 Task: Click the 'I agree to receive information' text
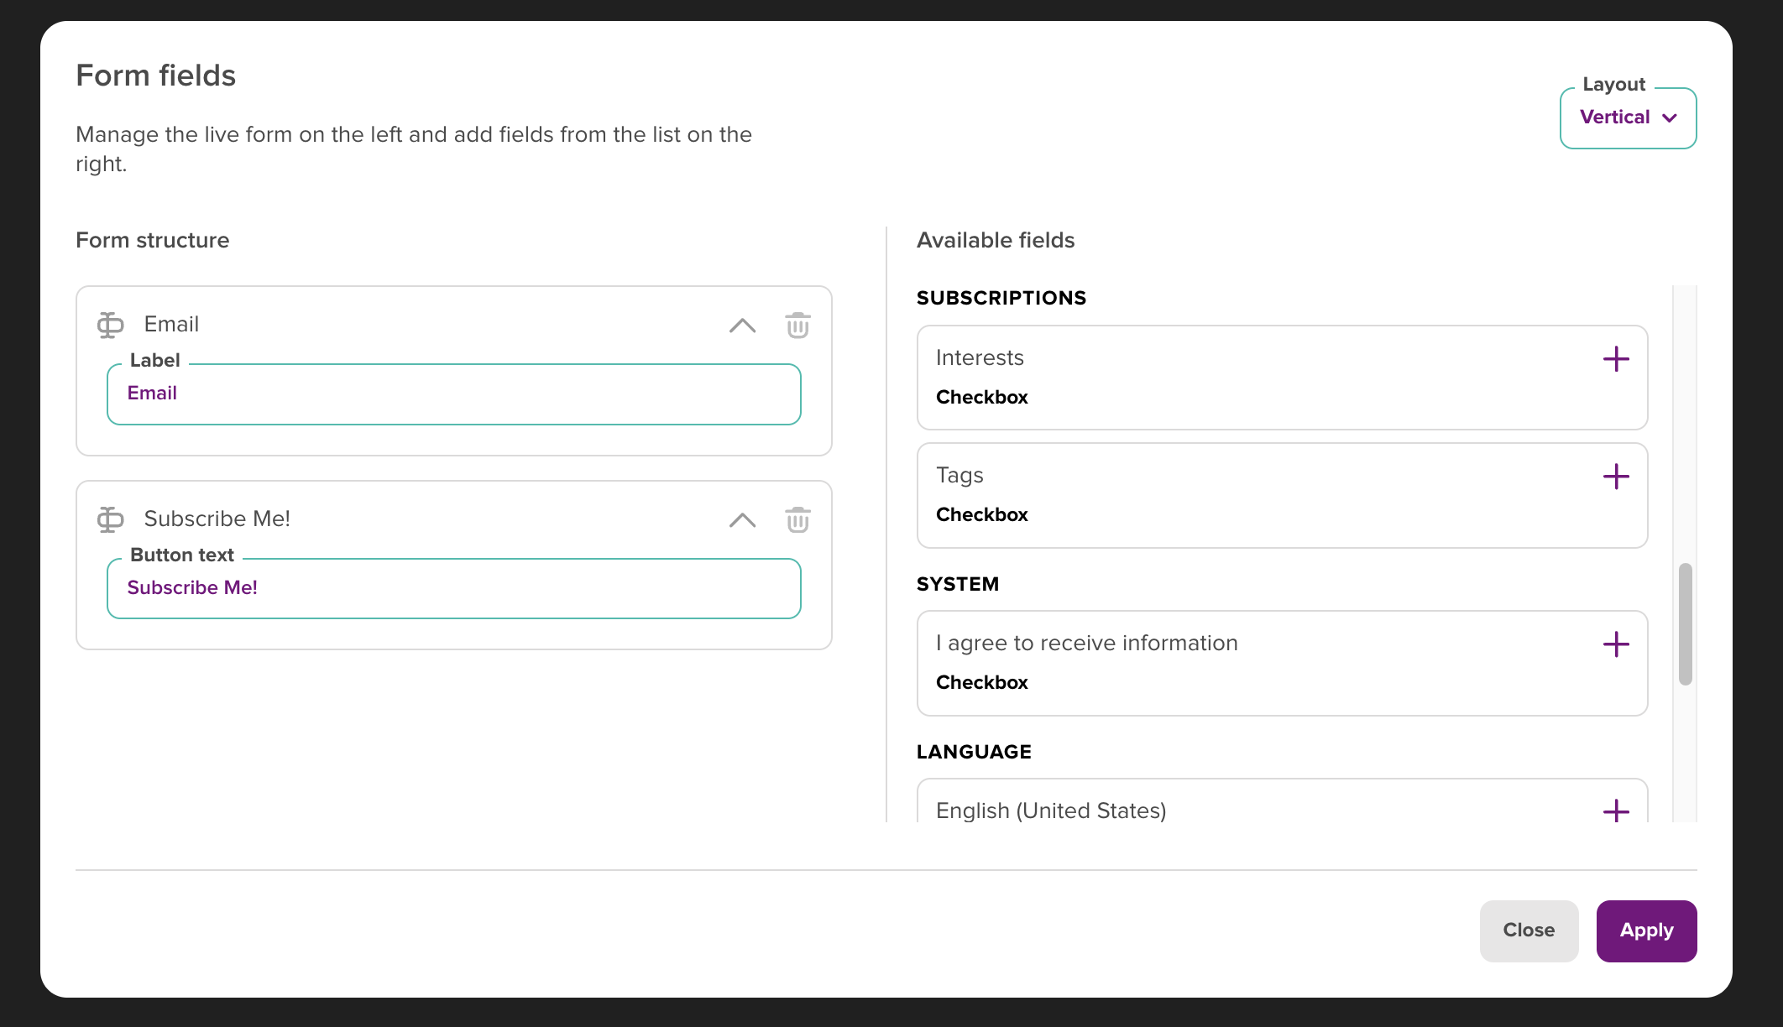pos(1087,643)
